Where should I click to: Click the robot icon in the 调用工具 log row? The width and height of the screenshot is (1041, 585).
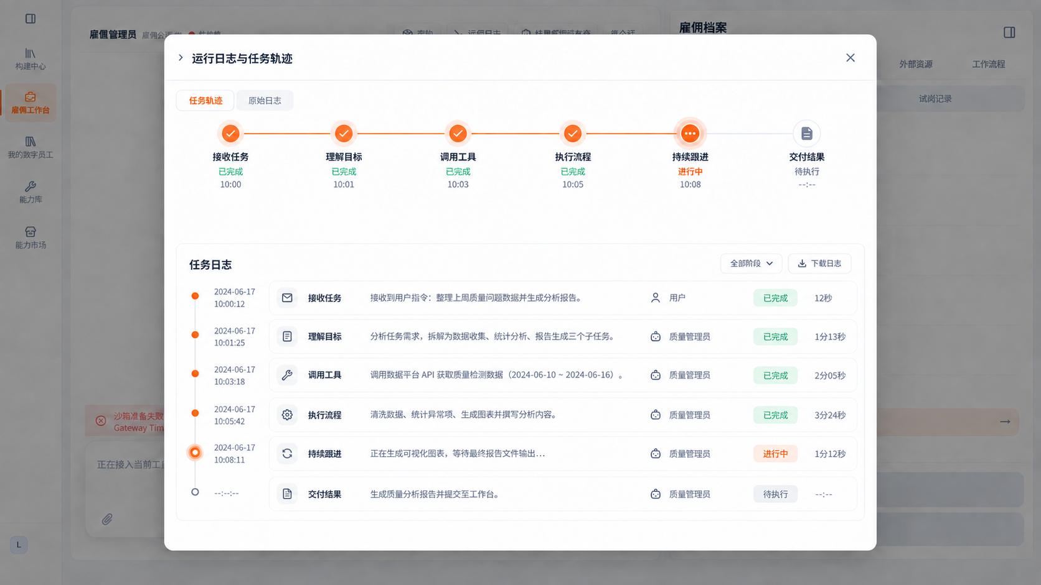(656, 375)
